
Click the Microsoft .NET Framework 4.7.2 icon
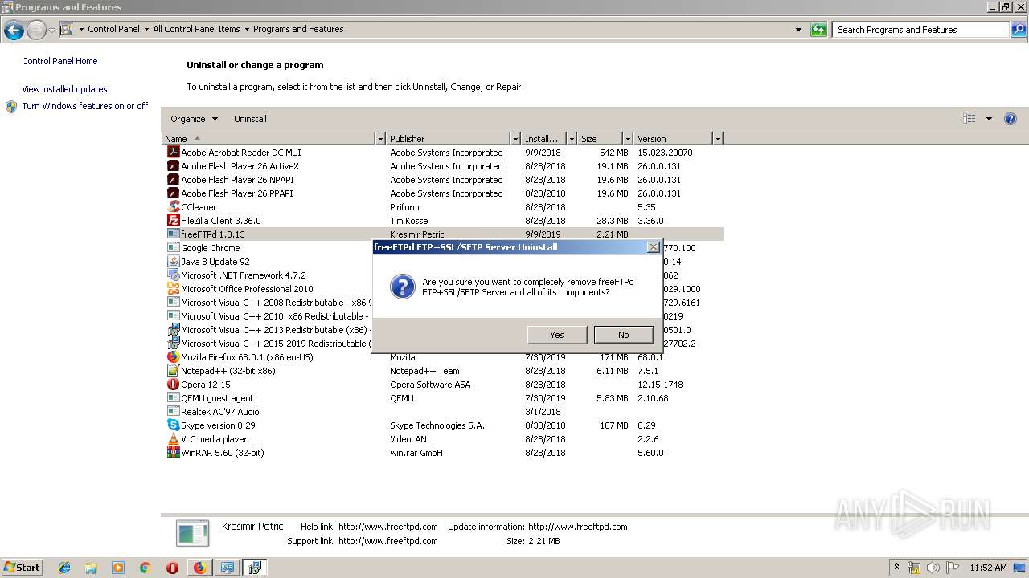pos(173,275)
